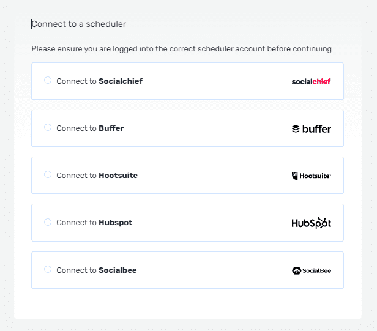Screen dimensions: 377x331
Task: Click the SocialBee wordmark beside the bee
Action: click(x=316, y=270)
